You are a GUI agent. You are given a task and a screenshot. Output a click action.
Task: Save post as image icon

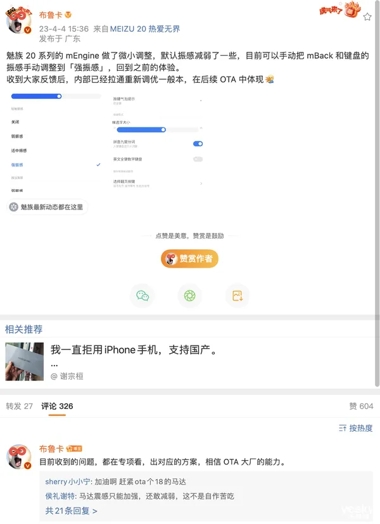[237, 296]
